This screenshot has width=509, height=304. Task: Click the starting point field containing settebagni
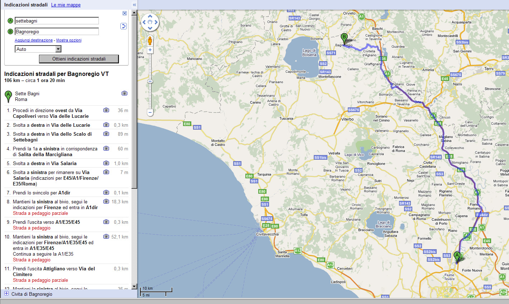[x=57, y=21]
